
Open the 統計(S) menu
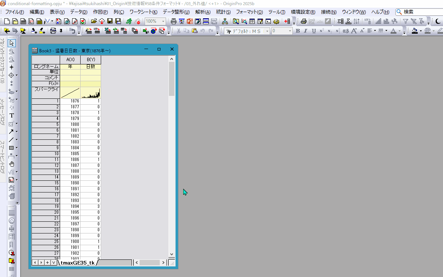[x=224, y=12]
